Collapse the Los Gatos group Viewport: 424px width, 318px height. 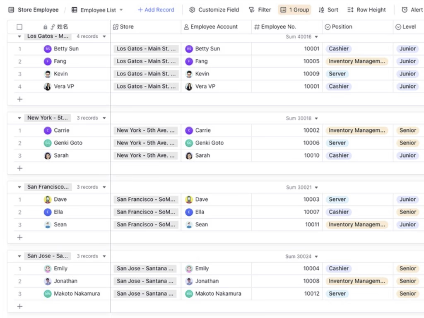click(x=19, y=36)
